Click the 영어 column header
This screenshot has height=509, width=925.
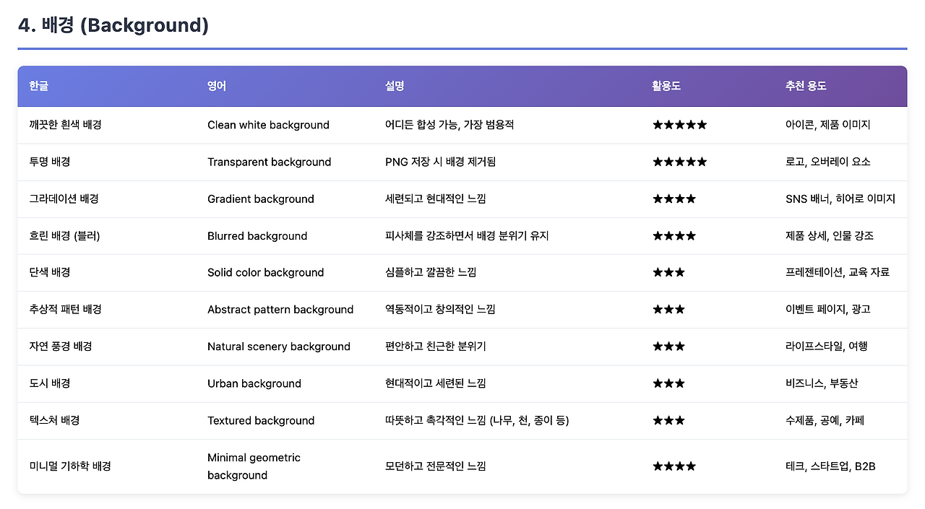point(217,86)
